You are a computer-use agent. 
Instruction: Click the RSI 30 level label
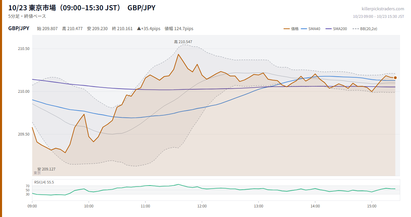[x=27, y=194]
